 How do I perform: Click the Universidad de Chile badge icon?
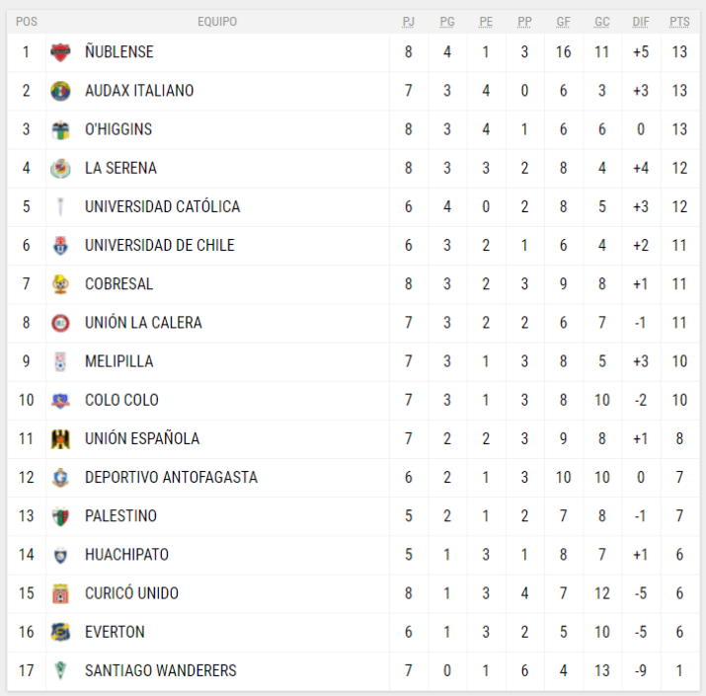pyautogui.click(x=61, y=245)
